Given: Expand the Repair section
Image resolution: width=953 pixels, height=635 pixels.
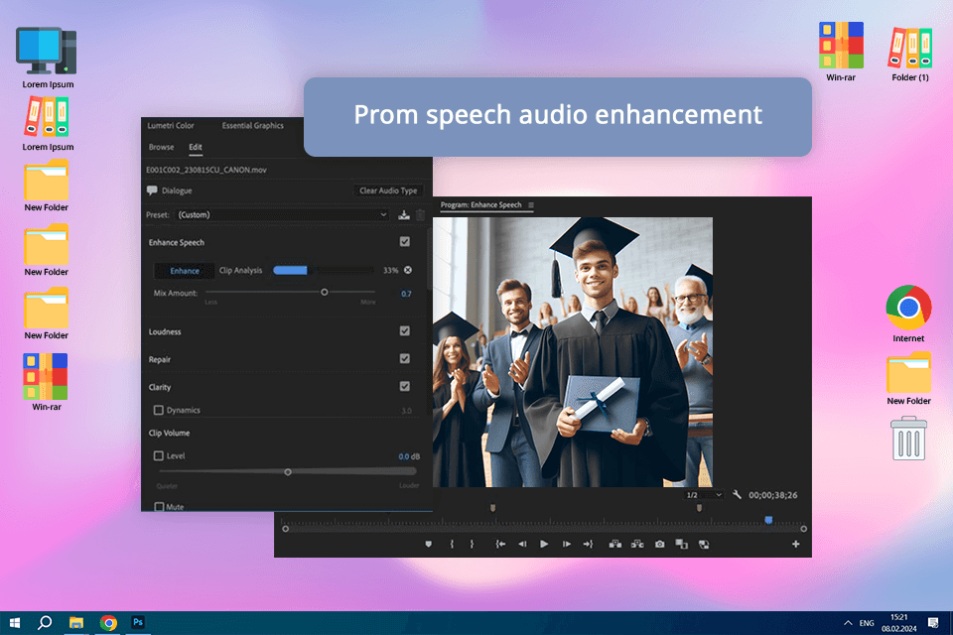Looking at the screenshot, I should coord(159,360).
